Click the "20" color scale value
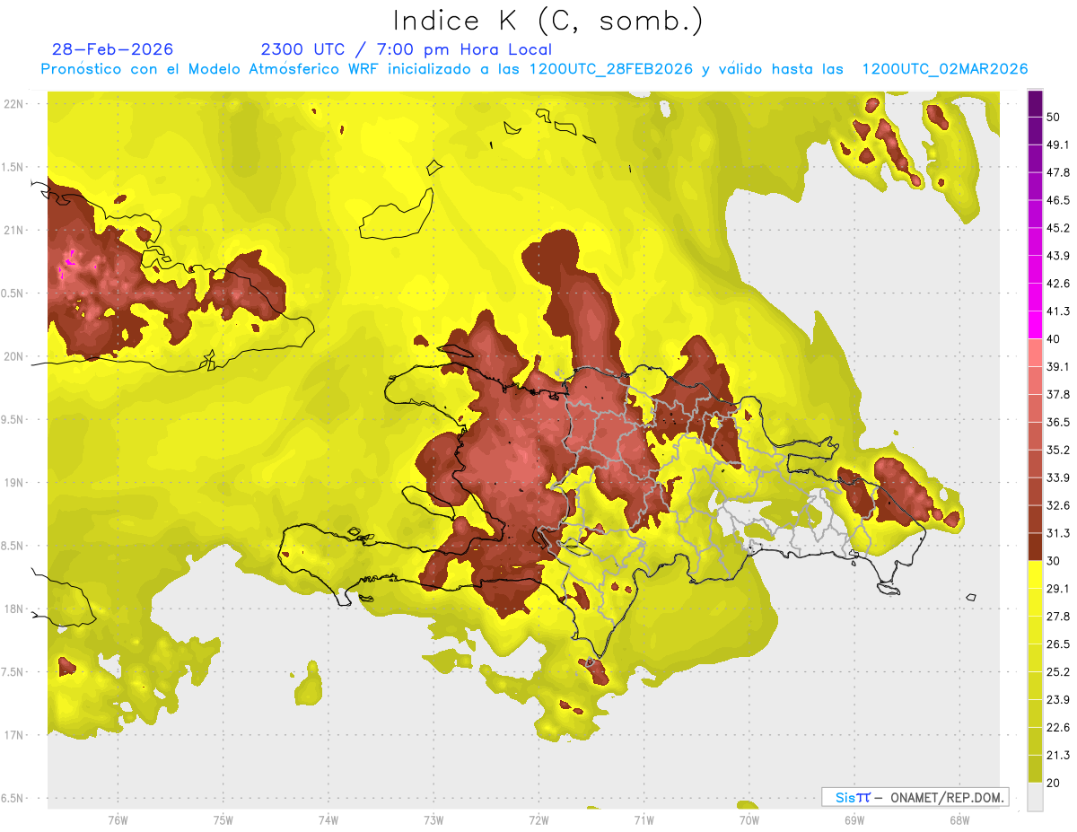This screenshot has height=832, width=1077. point(1054,784)
